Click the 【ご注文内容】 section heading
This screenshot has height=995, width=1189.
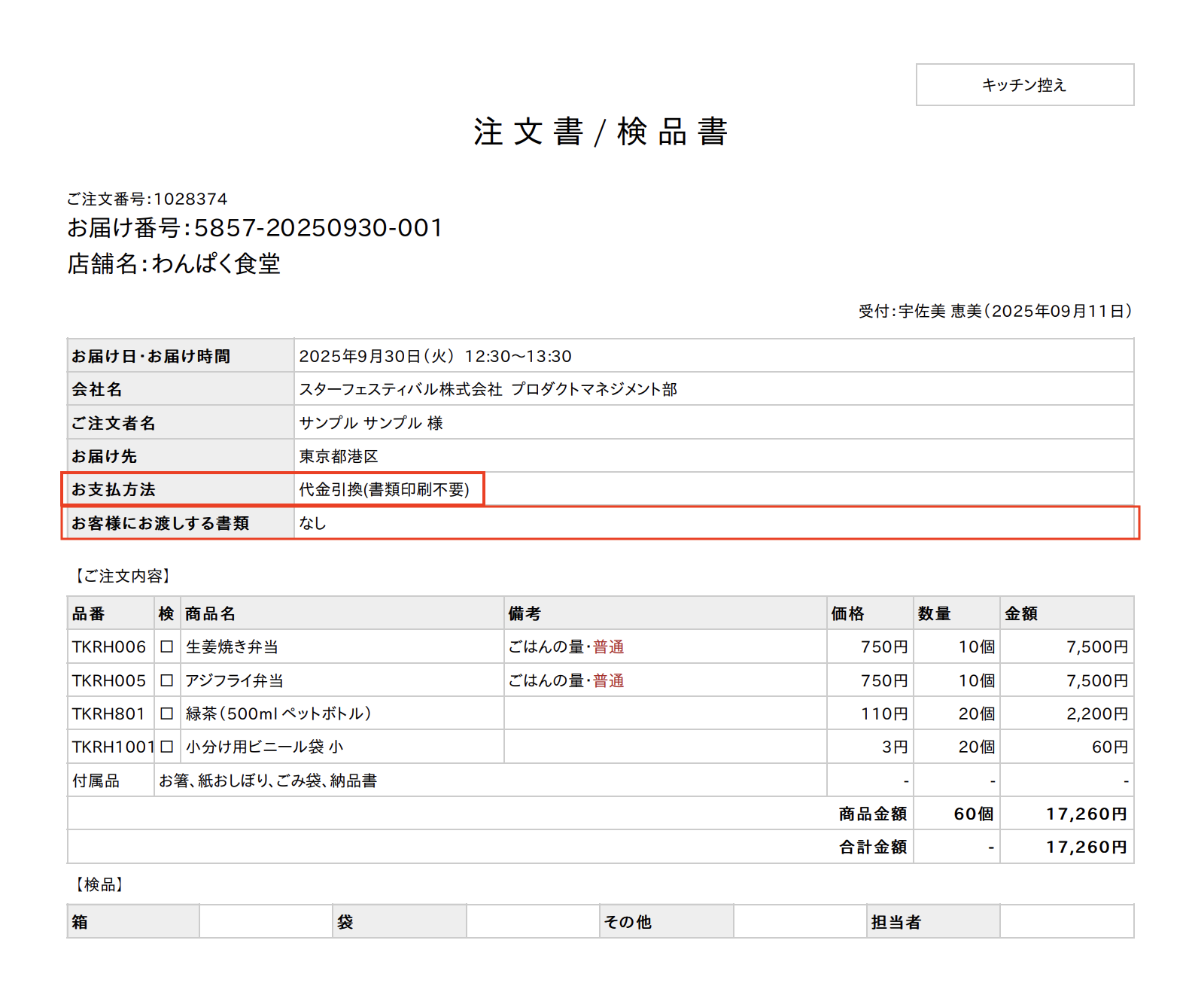tap(123, 576)
